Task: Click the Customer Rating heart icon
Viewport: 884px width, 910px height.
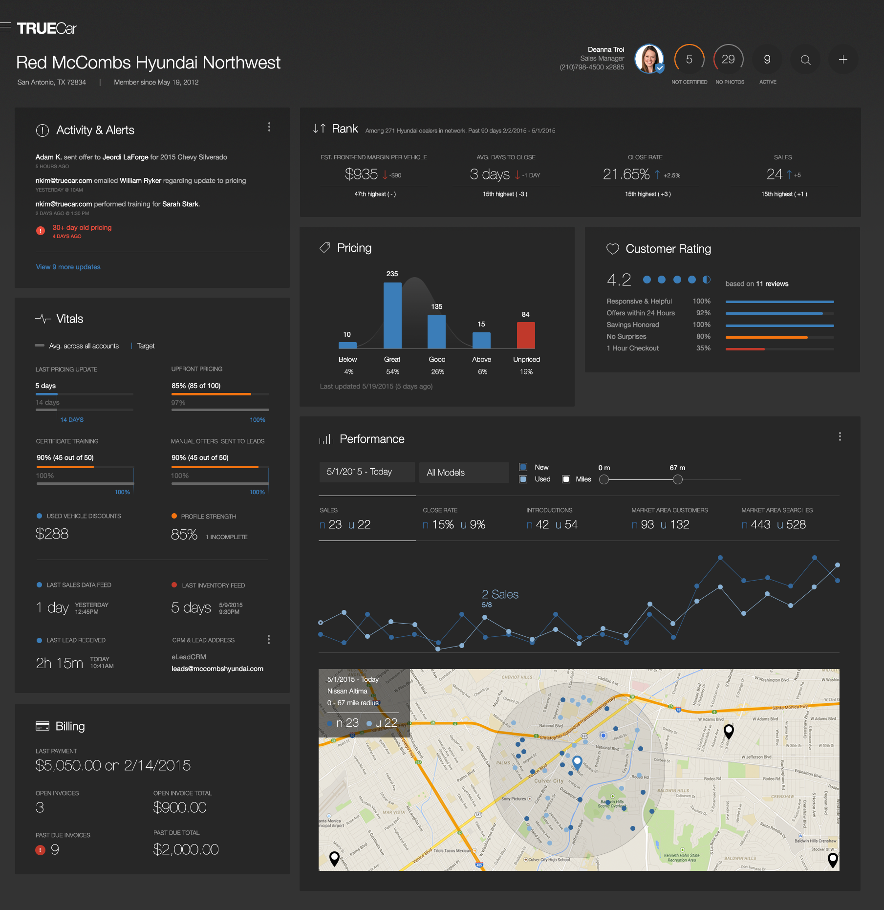Action: click(x=612, y=249)
